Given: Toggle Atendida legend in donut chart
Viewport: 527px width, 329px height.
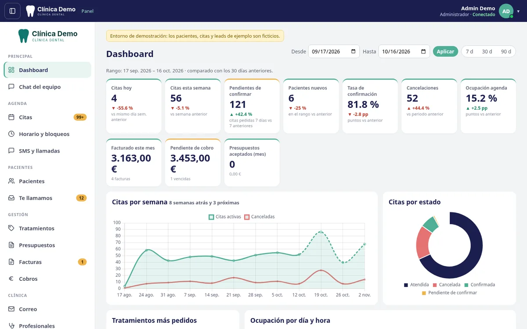Looking at the screenshot, I should (x=416, y=285).
